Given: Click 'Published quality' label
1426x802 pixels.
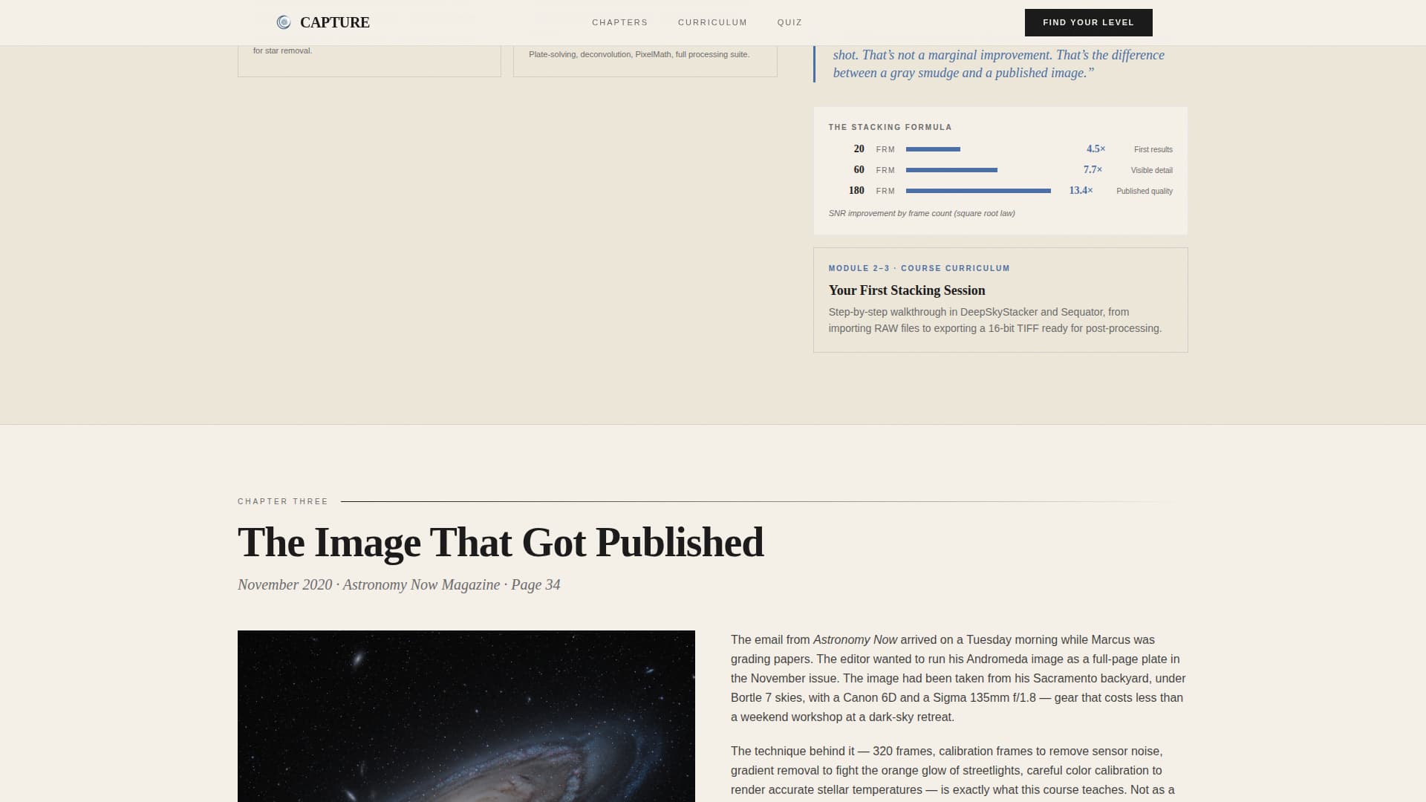Looking at the screenshot, I should pyautogui.click(x=1144, y=191).
